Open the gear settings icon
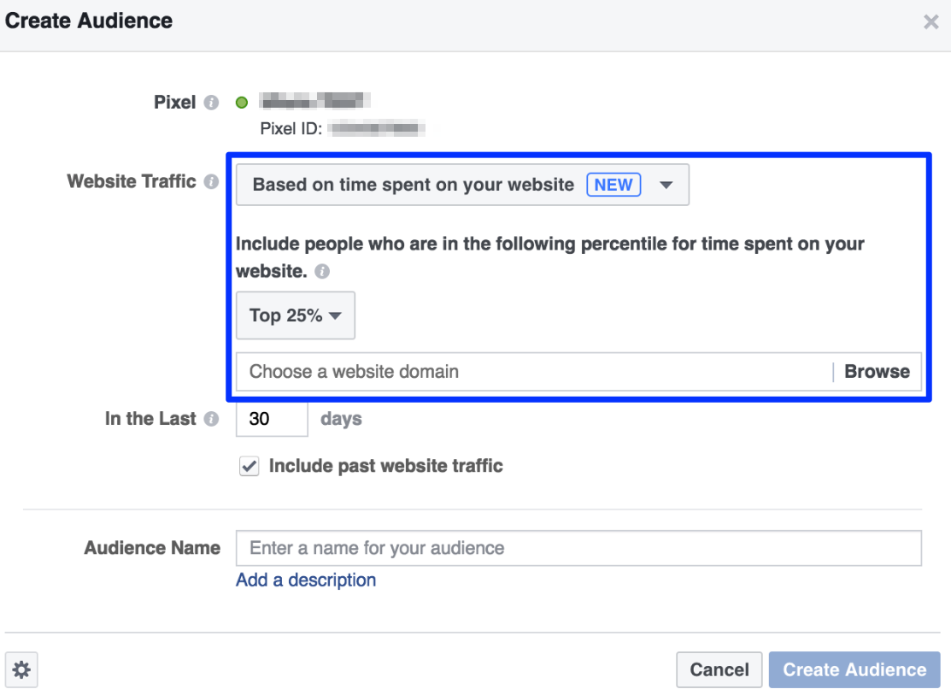The image size is (951, 695). point(21,671)
